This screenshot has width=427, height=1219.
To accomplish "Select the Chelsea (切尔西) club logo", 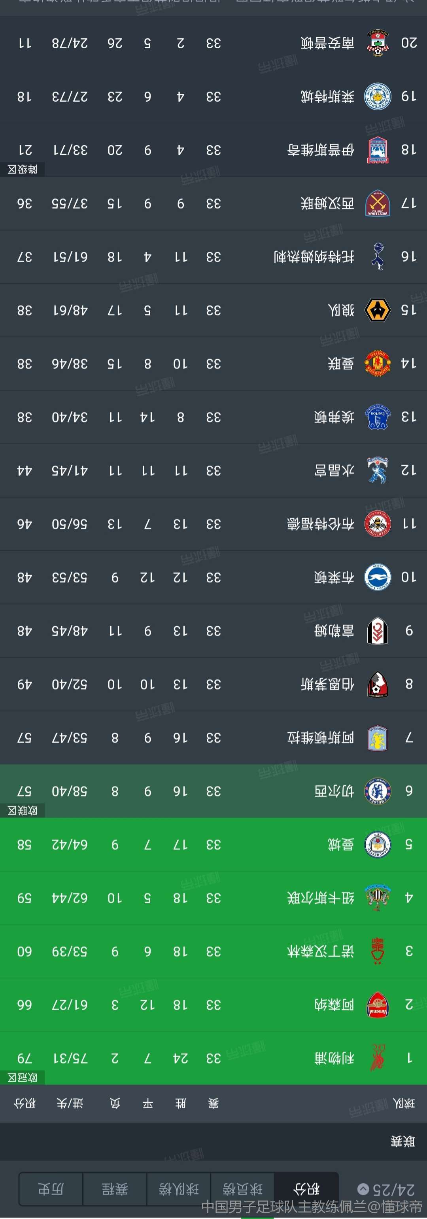I will coord(378,791).
